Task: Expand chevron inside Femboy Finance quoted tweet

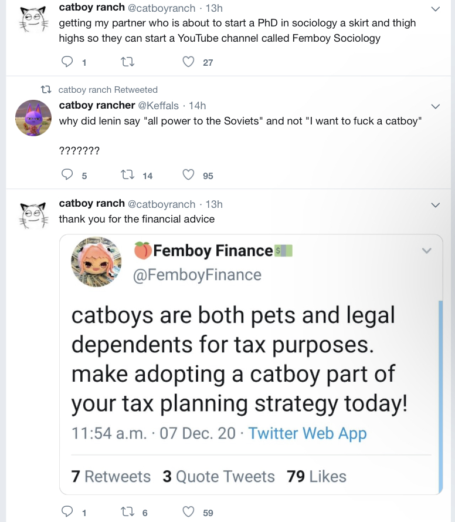Action: point(427,251)
